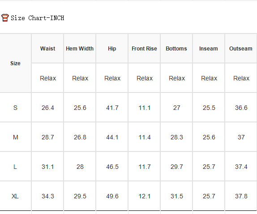Click the Front Rise column header
Viewport: 257px width, 214px height.
tap(144, 48)
